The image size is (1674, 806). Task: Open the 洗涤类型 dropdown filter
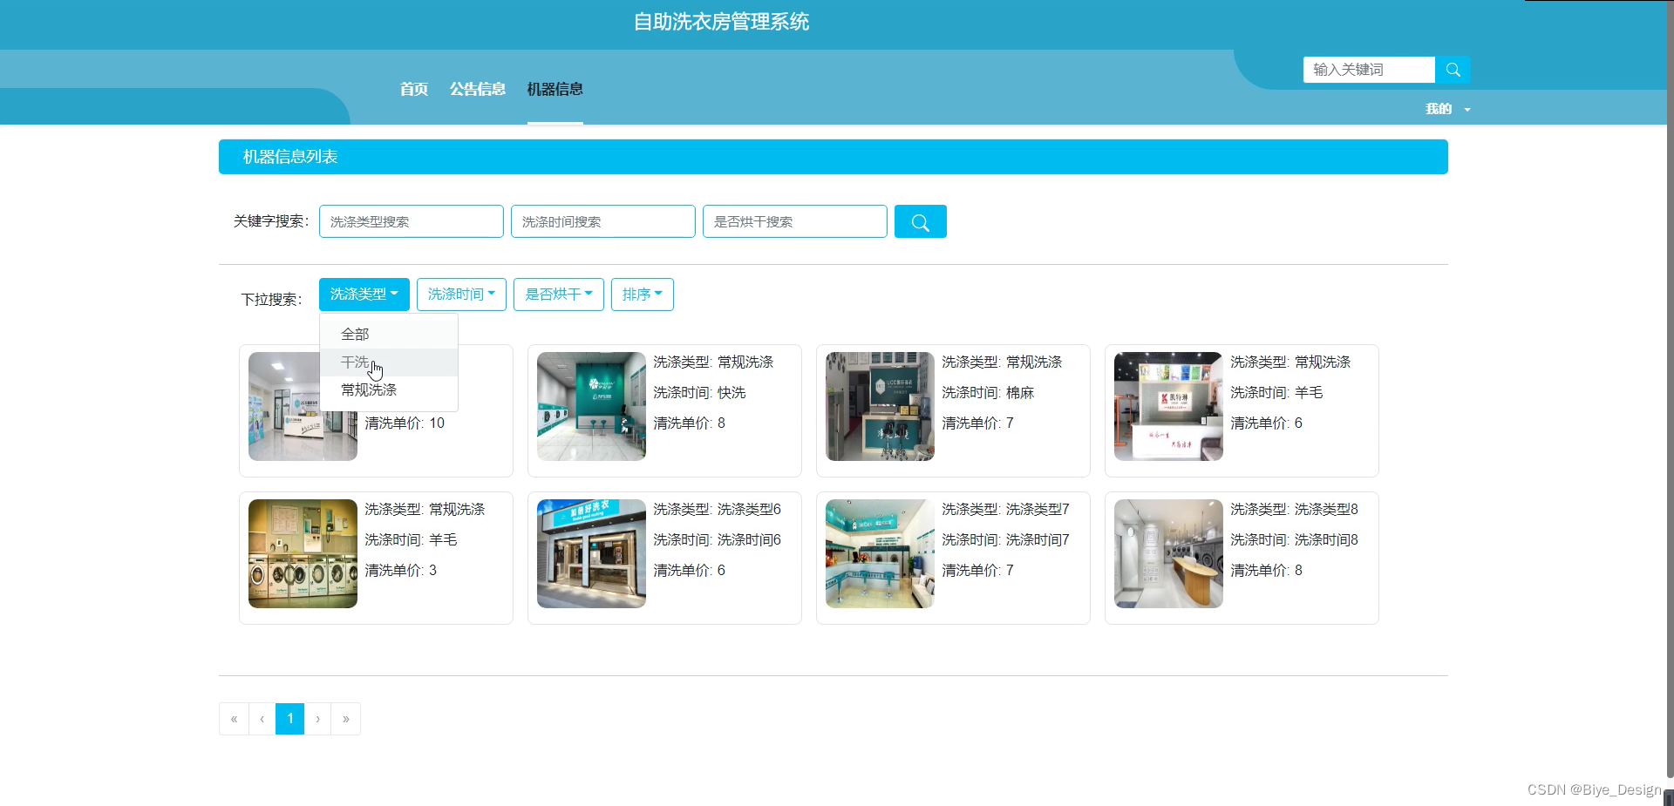coord(364,295)
